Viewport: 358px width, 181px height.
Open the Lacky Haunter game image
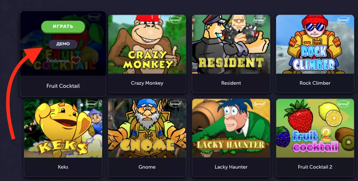[x=231, y=128]
